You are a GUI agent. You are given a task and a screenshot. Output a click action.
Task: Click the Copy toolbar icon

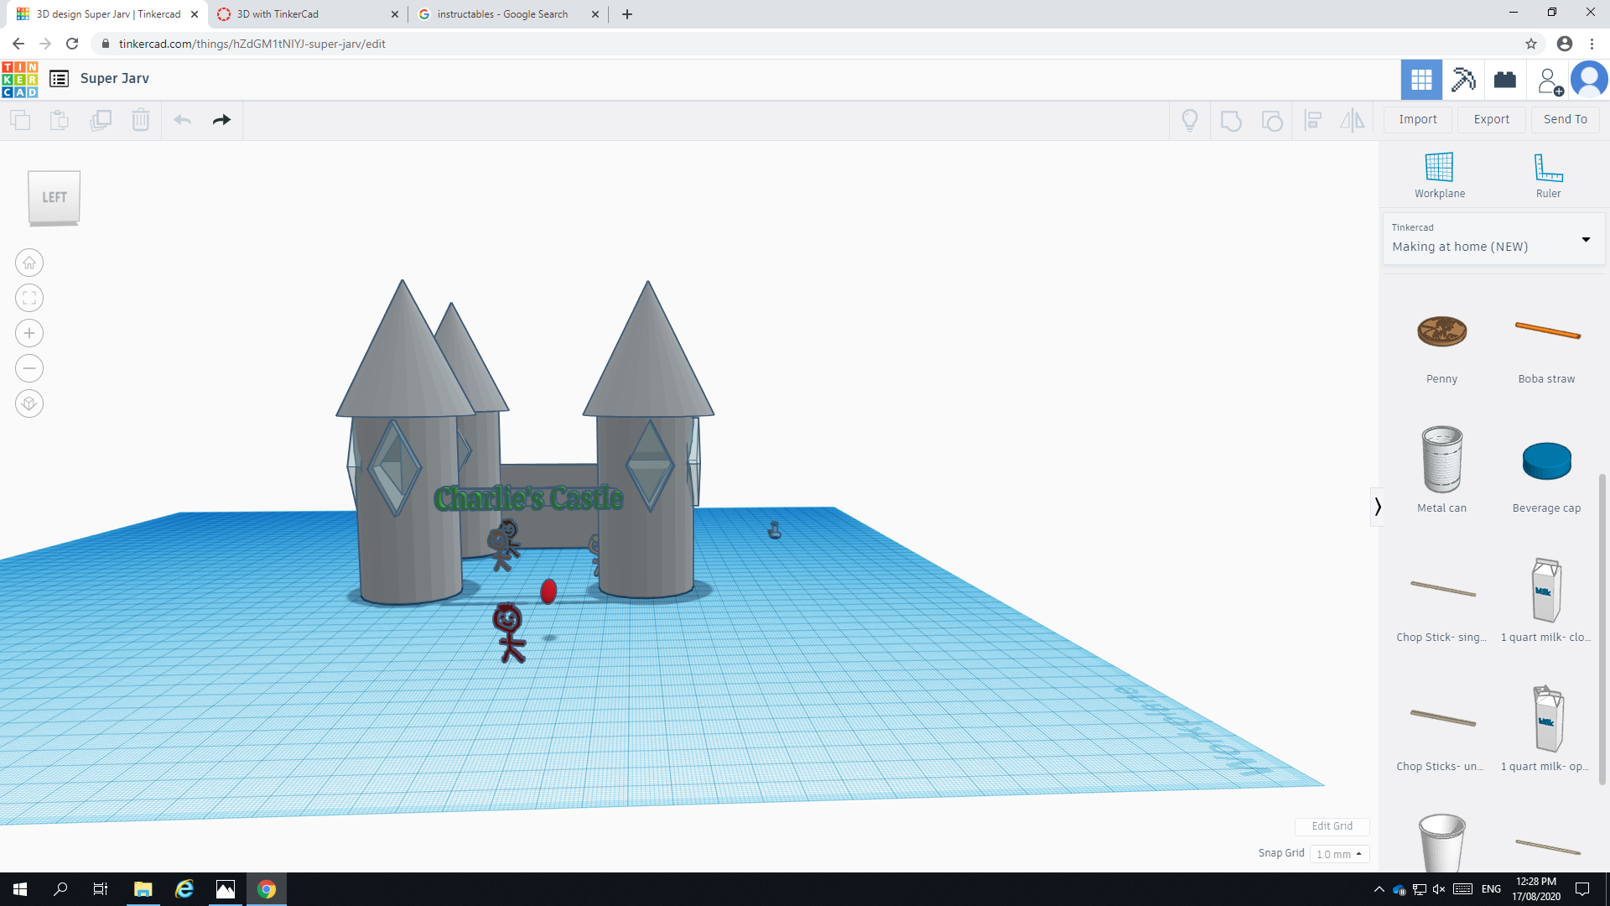(x=20, y=120)
